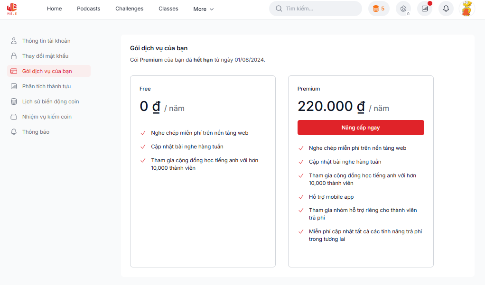Click the search magnifier icon
The width and height of the screenshot is (485, 285).
(x=279, y=9)
